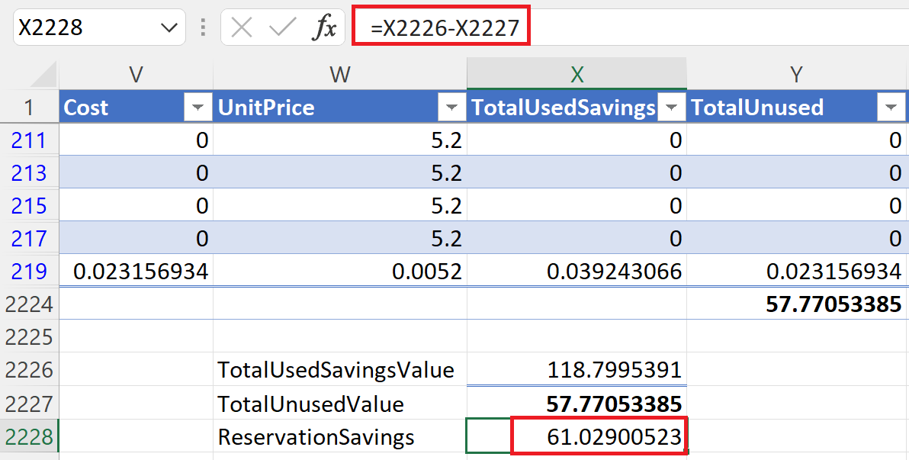
Task: Select the TotalUnused header cell
Action: coord(797,107)
